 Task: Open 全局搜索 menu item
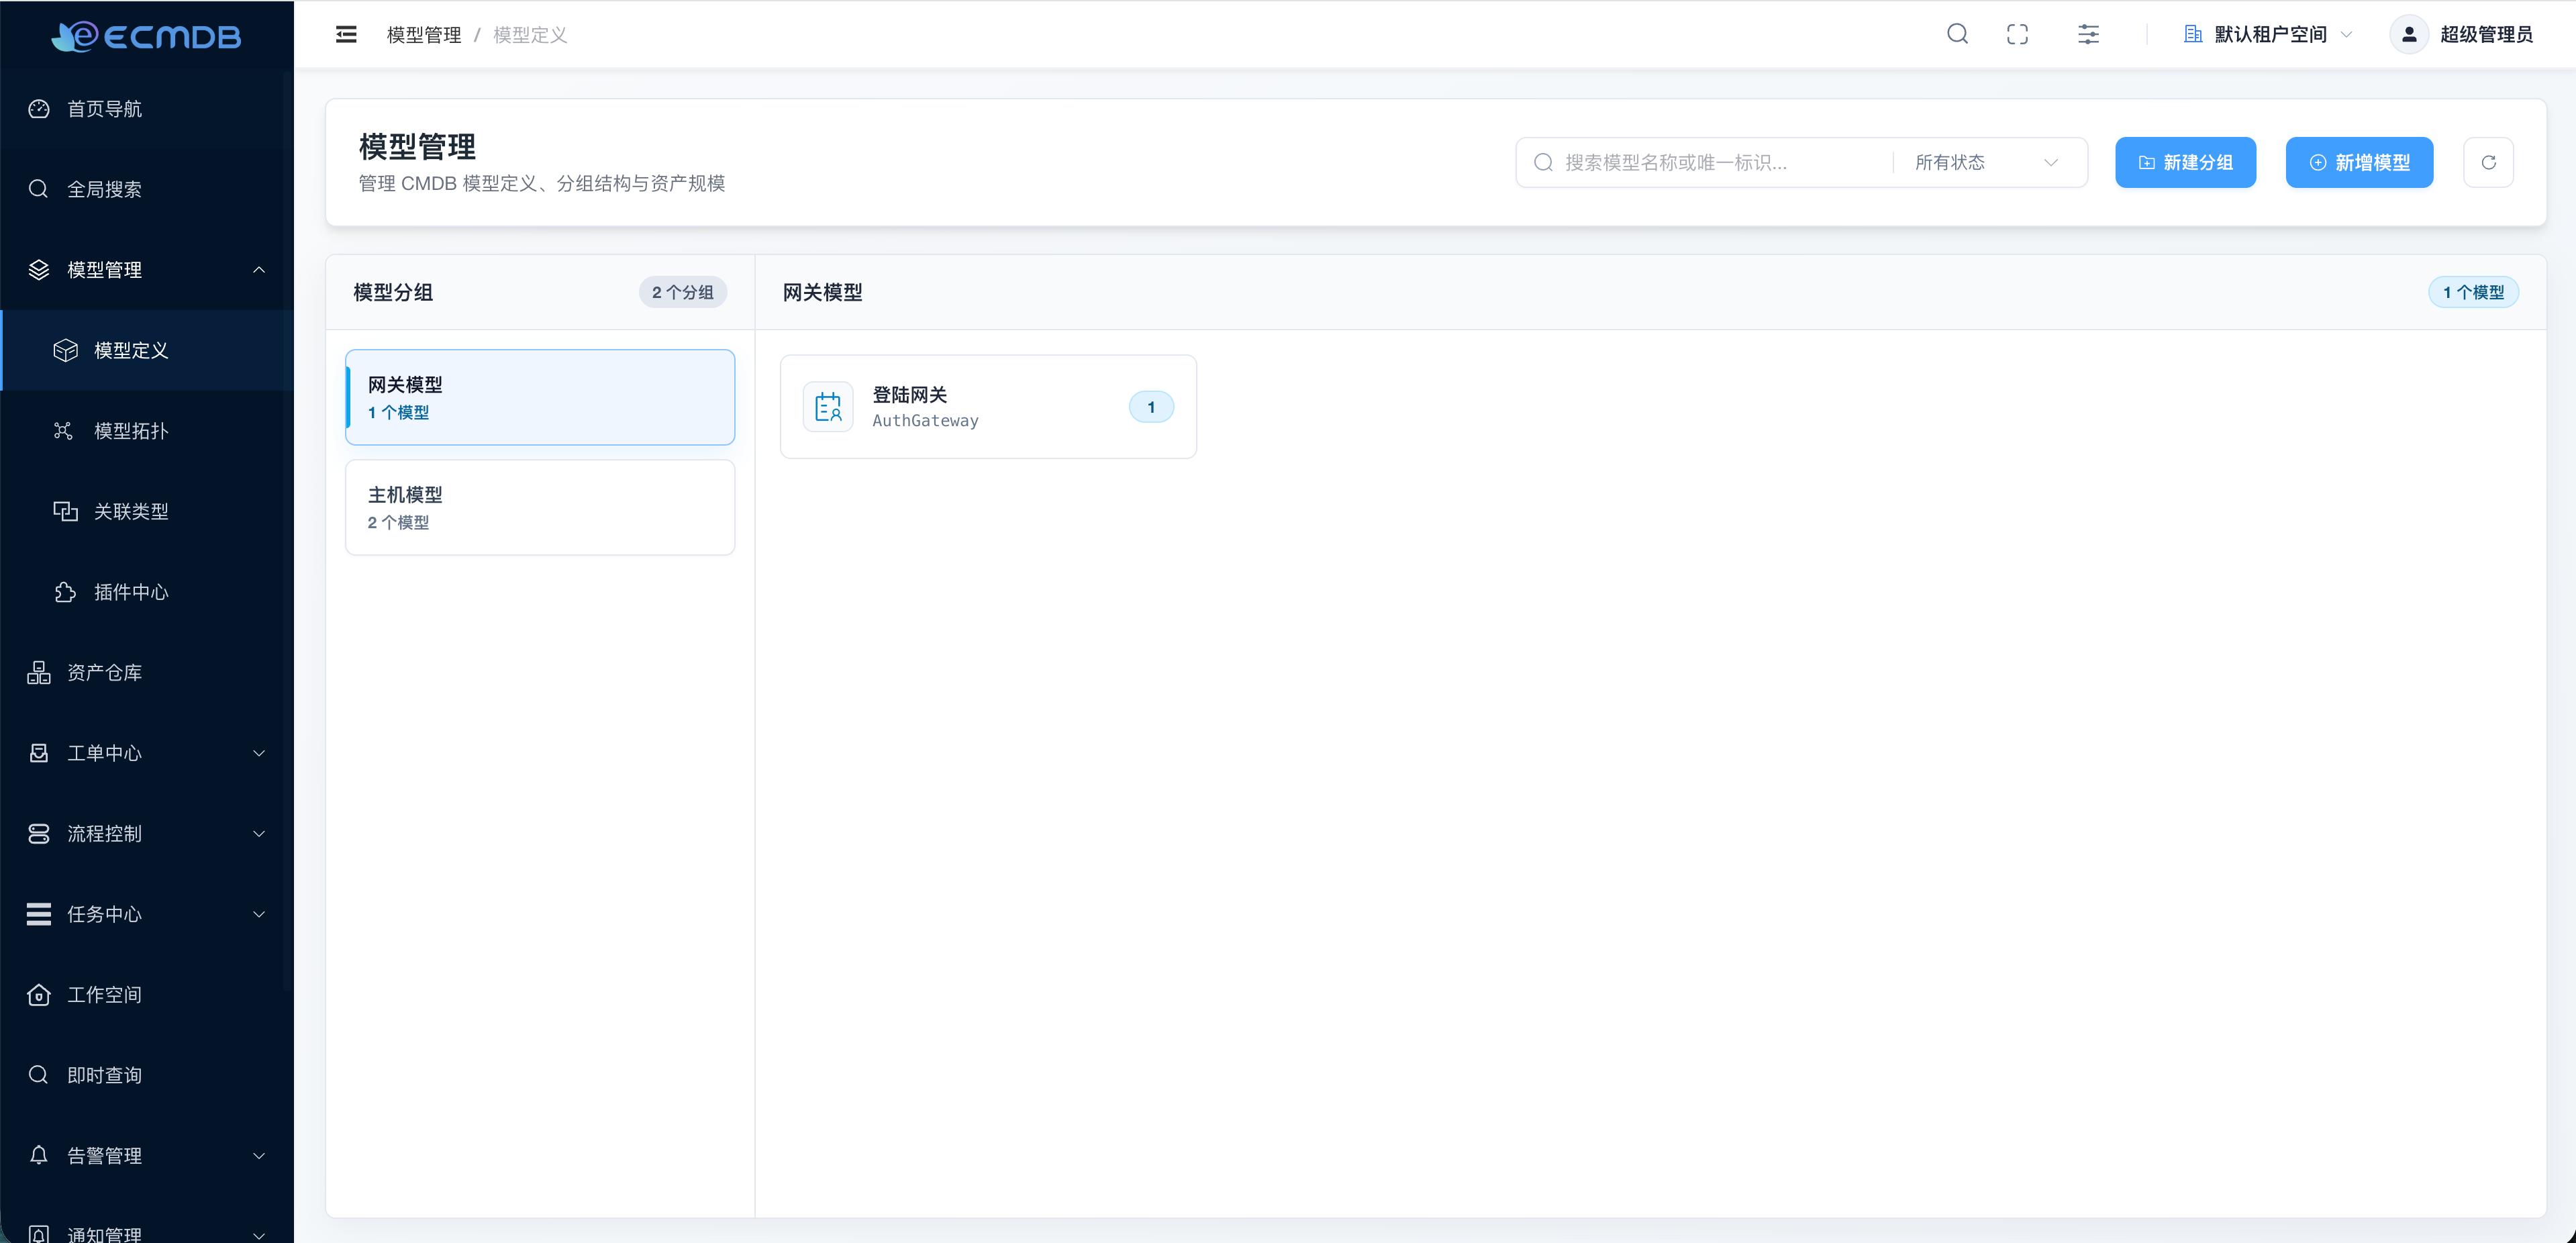146,189
